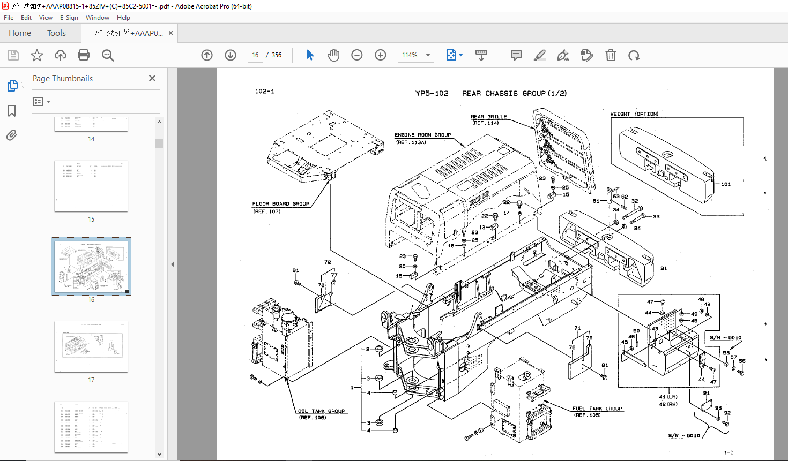Select the highlighter pen tool
This screenshot has width=788, height=461.
[540, 55]
